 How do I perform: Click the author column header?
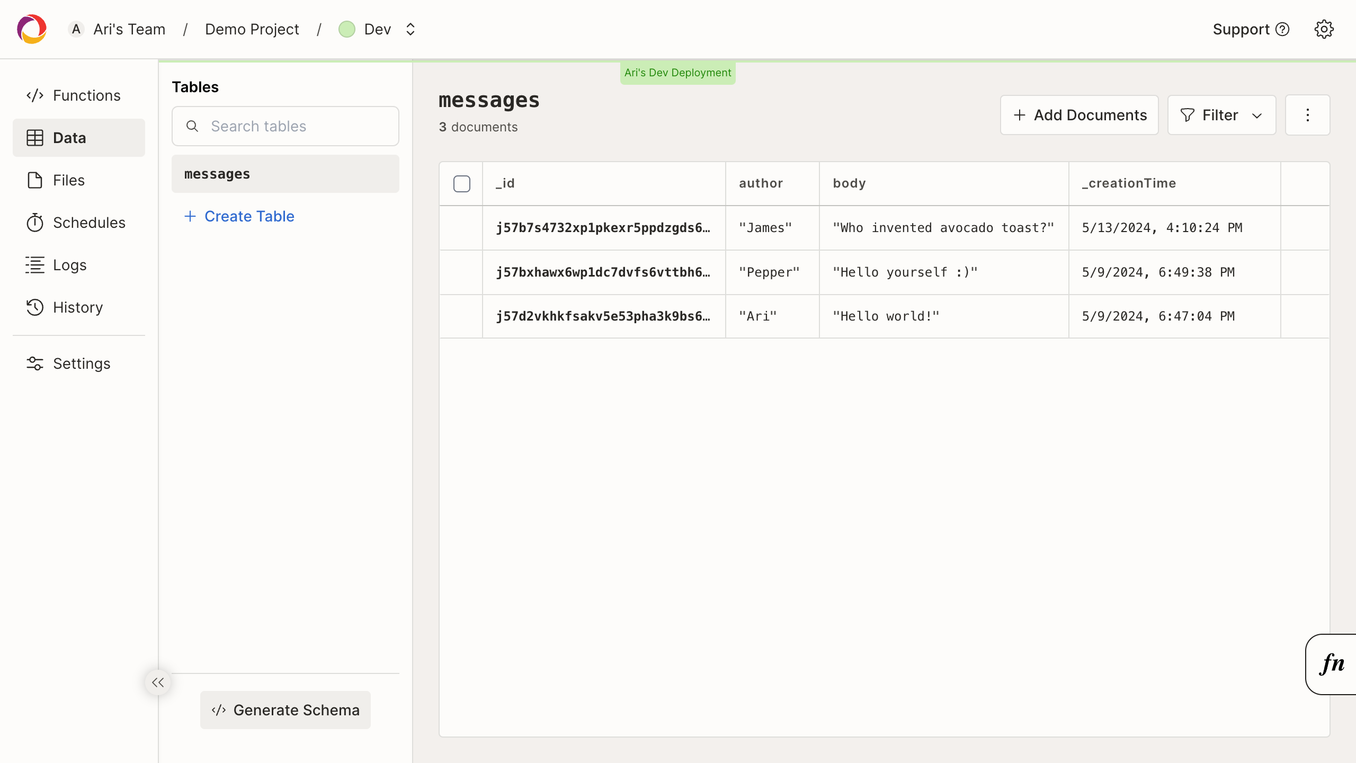tap(772, 183)
